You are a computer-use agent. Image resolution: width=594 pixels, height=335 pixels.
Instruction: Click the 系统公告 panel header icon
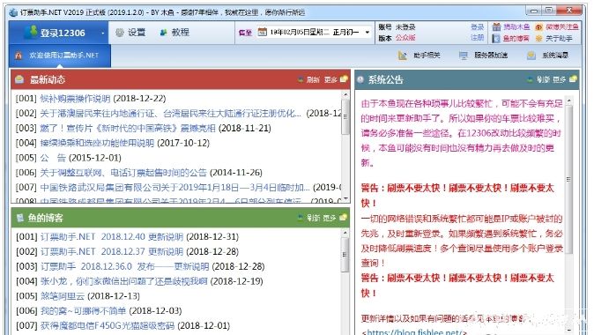tap(360, 79)
